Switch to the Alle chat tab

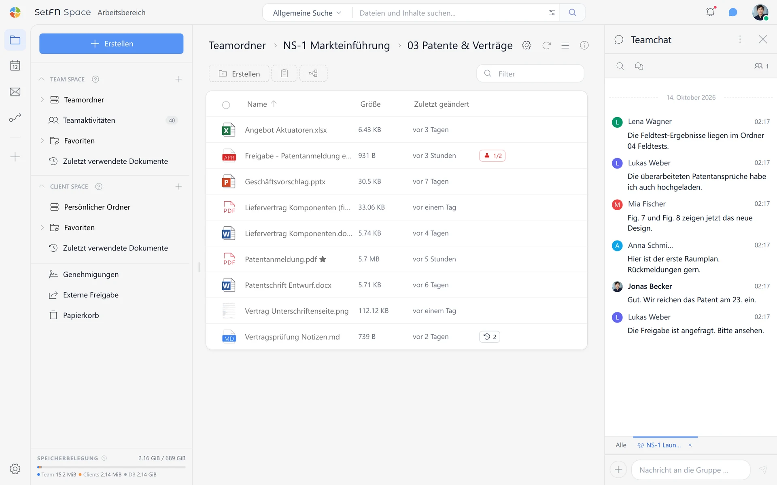pos(621,445)
